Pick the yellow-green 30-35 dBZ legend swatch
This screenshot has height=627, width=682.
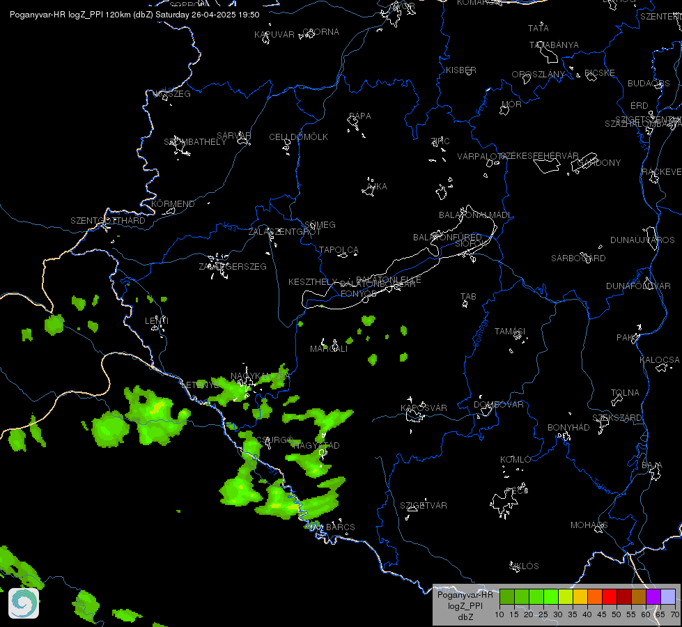566,597
